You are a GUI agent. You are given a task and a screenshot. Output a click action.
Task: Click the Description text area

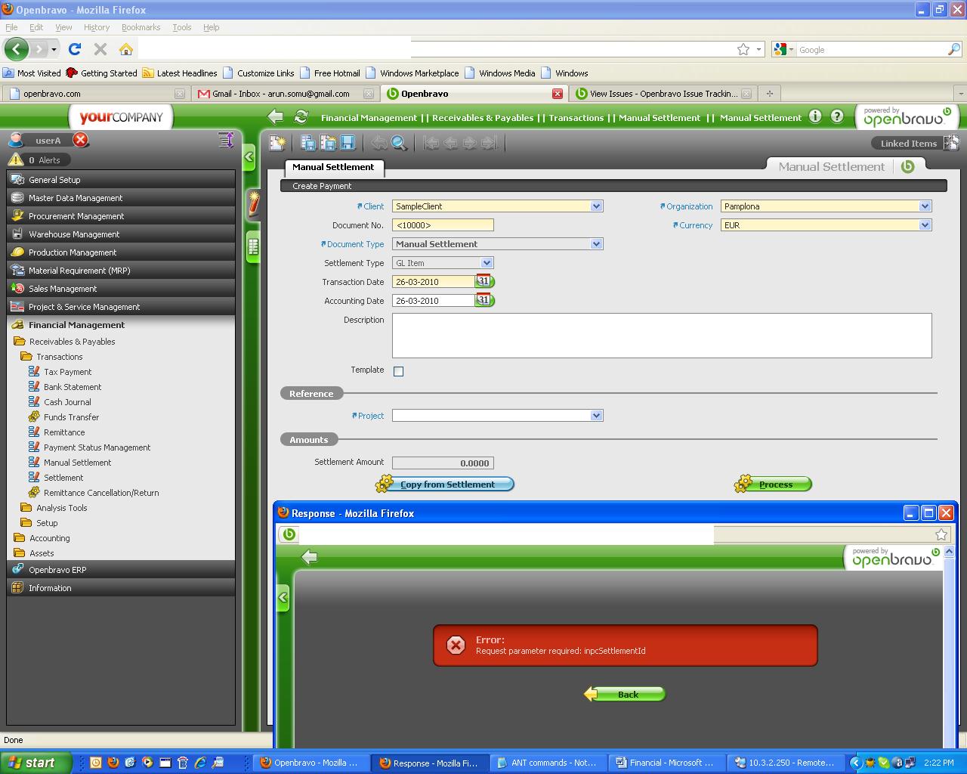tap(662, 335)
